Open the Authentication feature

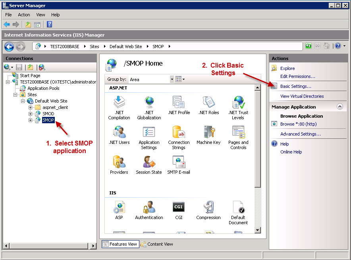coord(149,210)
